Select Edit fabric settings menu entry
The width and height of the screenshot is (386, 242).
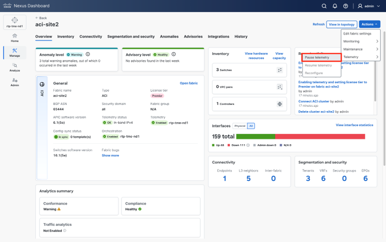point(357,33)
